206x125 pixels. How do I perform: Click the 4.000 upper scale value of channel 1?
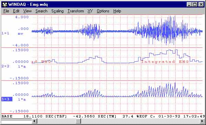pos(22,17)
